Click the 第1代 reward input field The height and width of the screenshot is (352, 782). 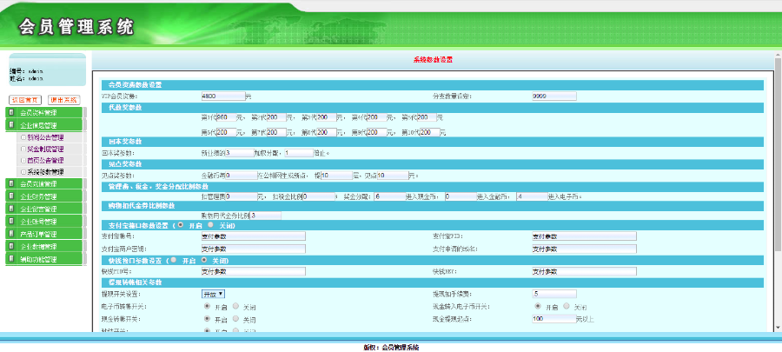(227, 117)
